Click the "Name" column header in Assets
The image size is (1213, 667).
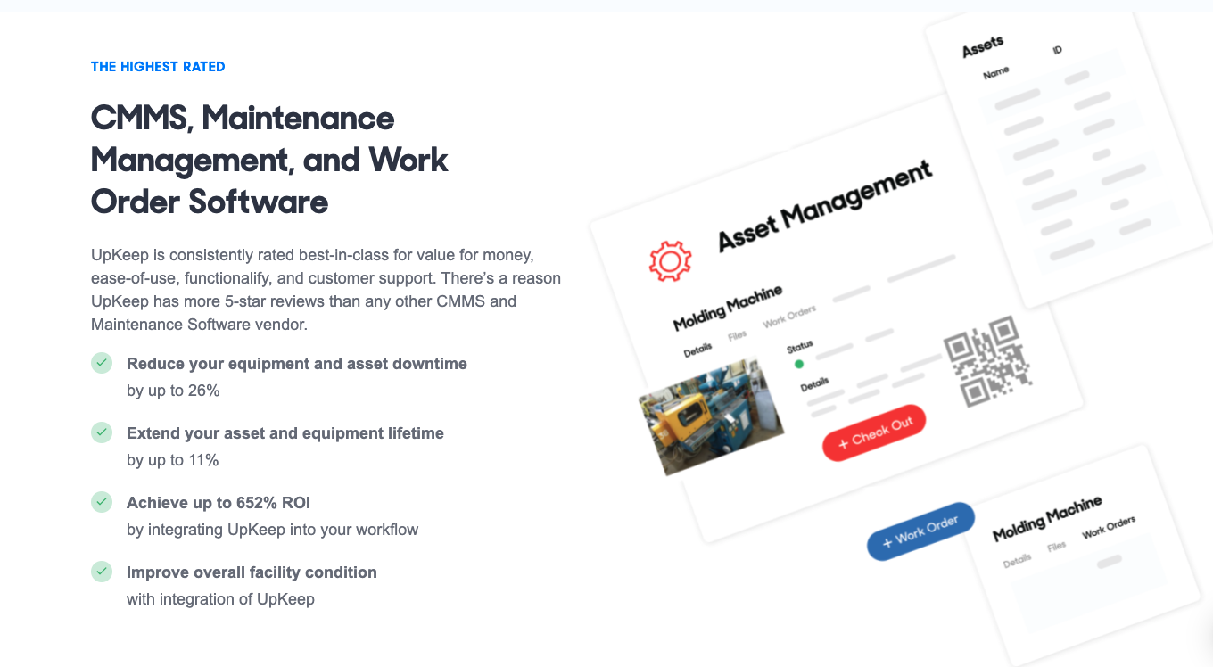point(995,74)
